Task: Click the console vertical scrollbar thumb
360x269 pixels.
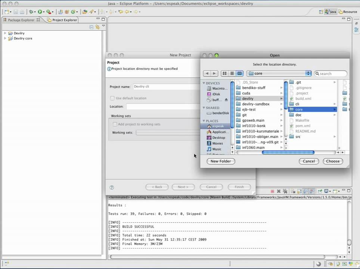Action: [349, 242]
